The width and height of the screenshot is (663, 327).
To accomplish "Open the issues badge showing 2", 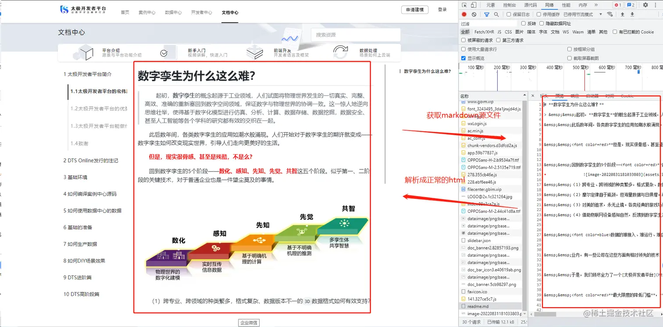I will (631, 5).
